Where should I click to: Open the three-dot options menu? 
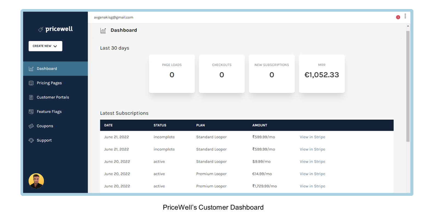[x=405, y=16]
